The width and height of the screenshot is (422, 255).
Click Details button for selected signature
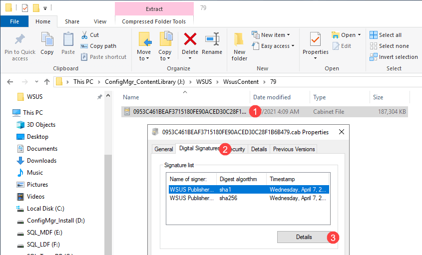(x=304, y=237)
